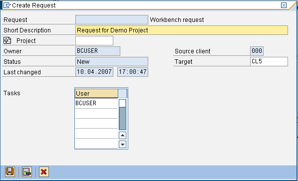Click the red X cancel icon
Screen dimensions: 298x181
[x=44, y=172]
